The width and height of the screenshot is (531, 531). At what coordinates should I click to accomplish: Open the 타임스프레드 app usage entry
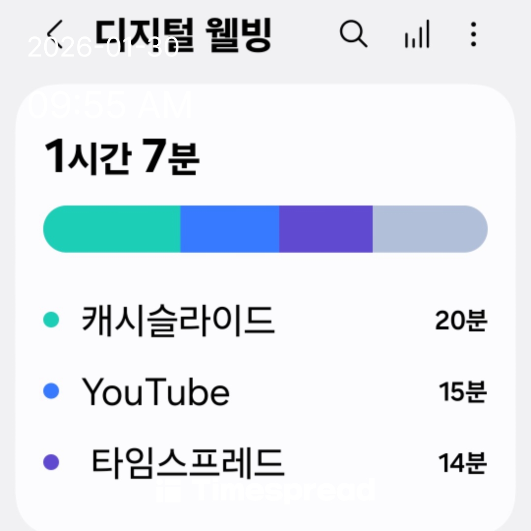coord(188,462)
